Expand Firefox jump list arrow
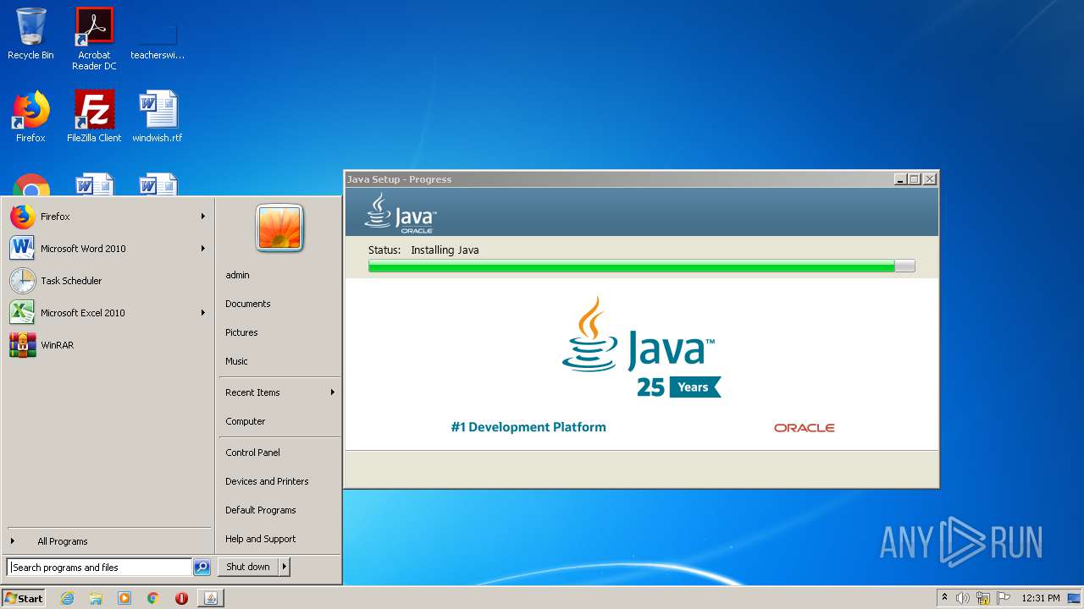This screenshot has height=609, width=1084. click(x=203, y=217)
